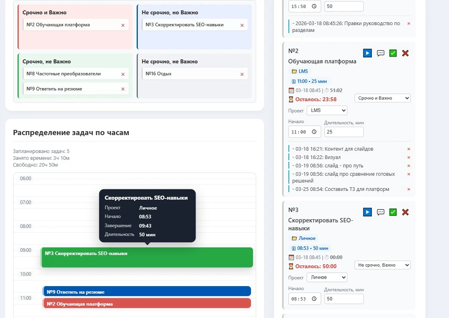Delete note 'Составить ТЗ для платформ'
Image resolution: width=449 pixels, height=318 pixels.
(x=409, y=189)
